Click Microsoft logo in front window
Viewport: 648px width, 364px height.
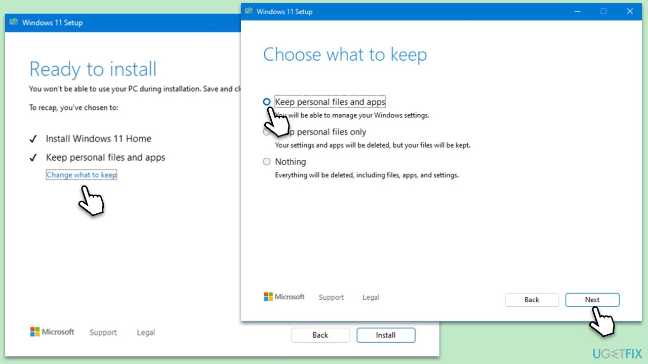284,297
